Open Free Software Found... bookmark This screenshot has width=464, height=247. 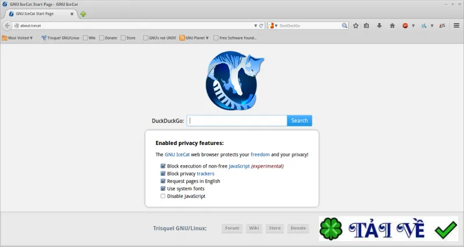(235, 38)
